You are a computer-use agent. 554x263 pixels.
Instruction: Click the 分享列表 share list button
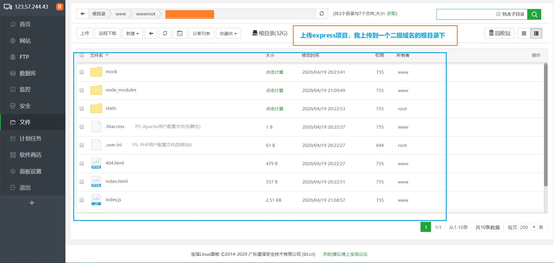click(x=201, y=33)
